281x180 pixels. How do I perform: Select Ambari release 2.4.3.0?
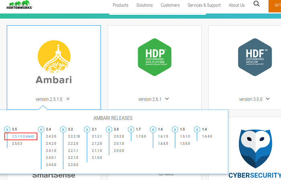[51, 136]
